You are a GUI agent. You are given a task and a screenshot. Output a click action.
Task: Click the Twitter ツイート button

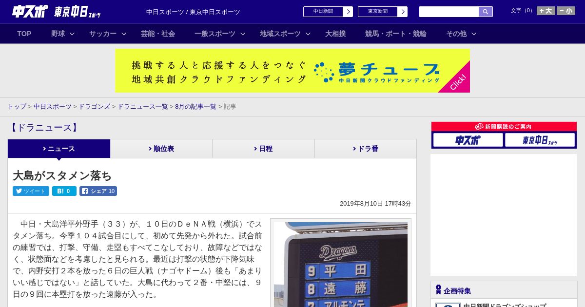point(31,191)
